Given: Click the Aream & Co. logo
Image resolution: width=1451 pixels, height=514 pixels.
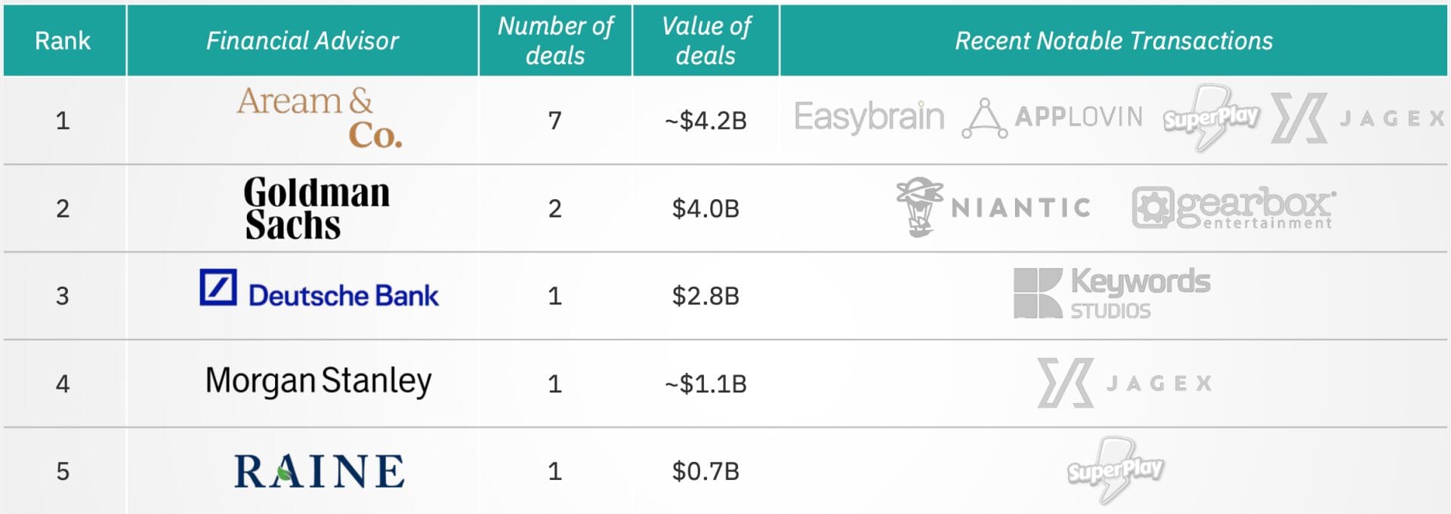Looking at the screenshot, I should [x=320, y=118].
